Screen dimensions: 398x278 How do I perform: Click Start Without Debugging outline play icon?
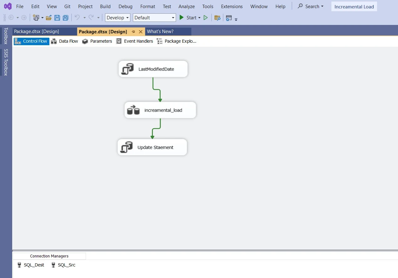coord(205,18)
